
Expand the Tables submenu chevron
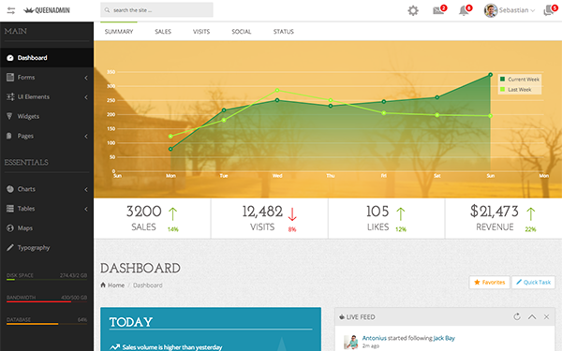[x=86, y=209]
